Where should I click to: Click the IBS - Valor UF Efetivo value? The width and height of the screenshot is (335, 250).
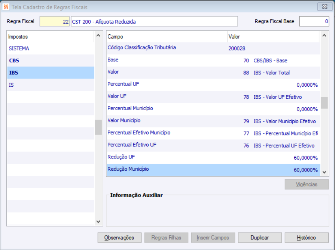pyautogui.click(x=277, y=97)
